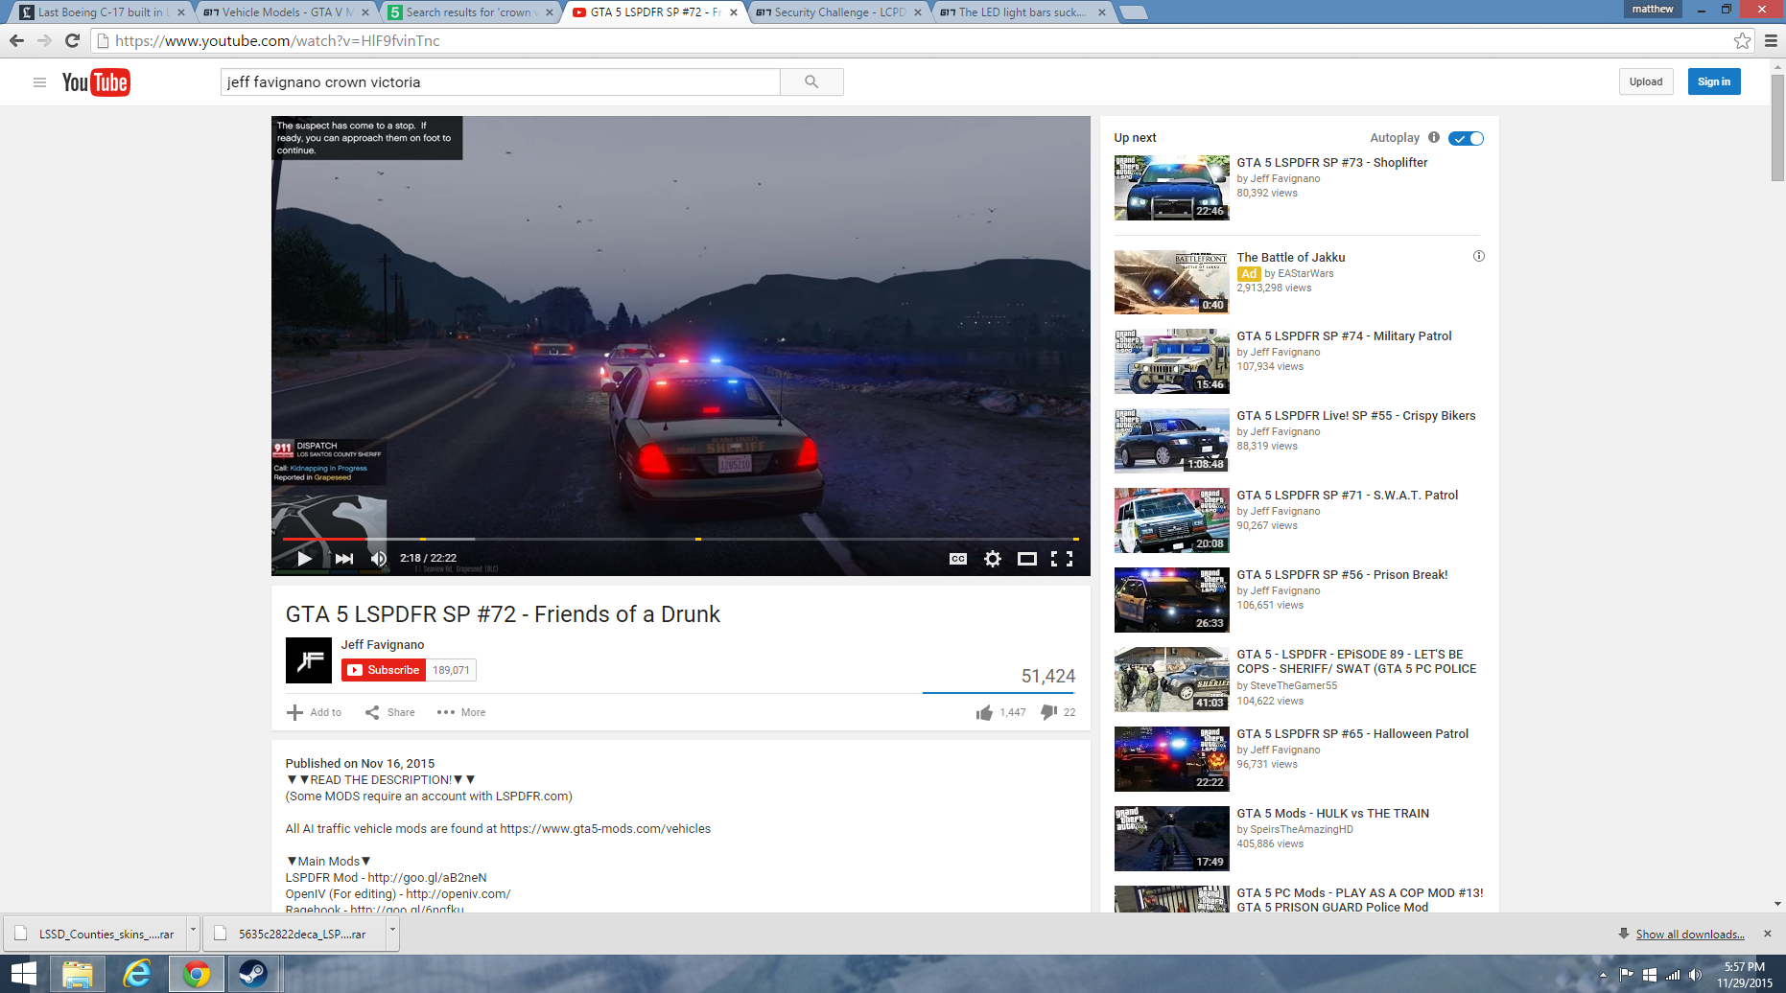Screen dimensions: 1786x993
Task: Click the Upload button
Action: pyautogui.click(x=1646, y=81)
